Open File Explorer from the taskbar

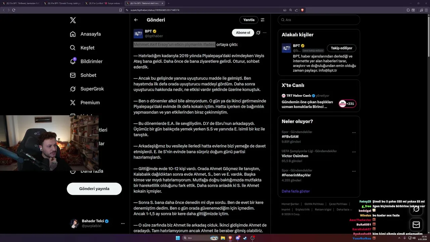(x=223, y=238)
